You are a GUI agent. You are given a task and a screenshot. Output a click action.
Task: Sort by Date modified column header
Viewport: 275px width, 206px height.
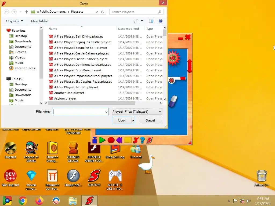tap(128, 29)
